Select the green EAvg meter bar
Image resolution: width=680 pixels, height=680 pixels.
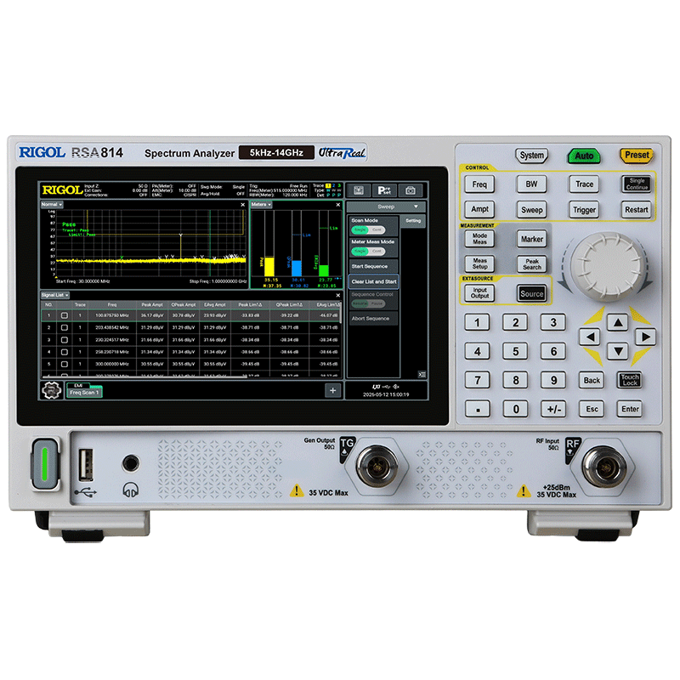tap(324, 270)
